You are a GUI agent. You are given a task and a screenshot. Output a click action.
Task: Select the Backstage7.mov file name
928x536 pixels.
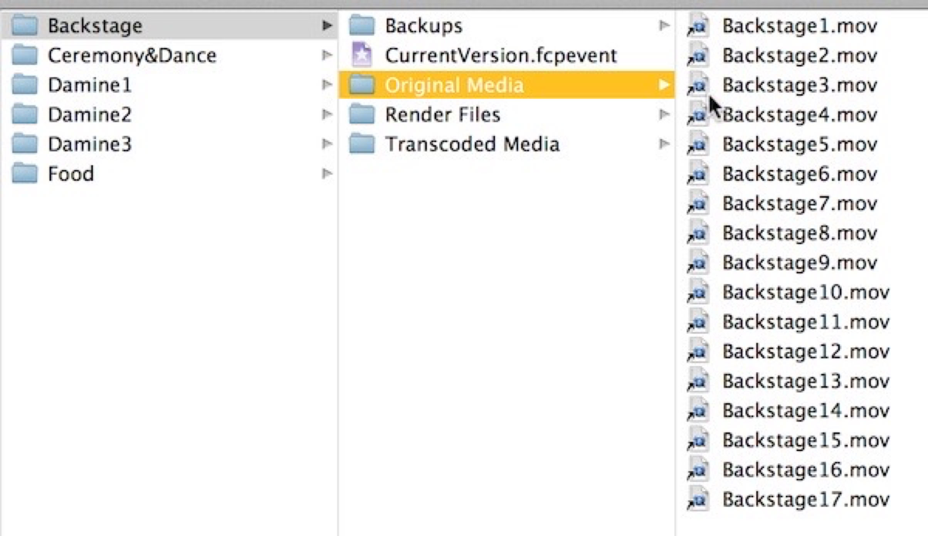(x=799, y=203)
